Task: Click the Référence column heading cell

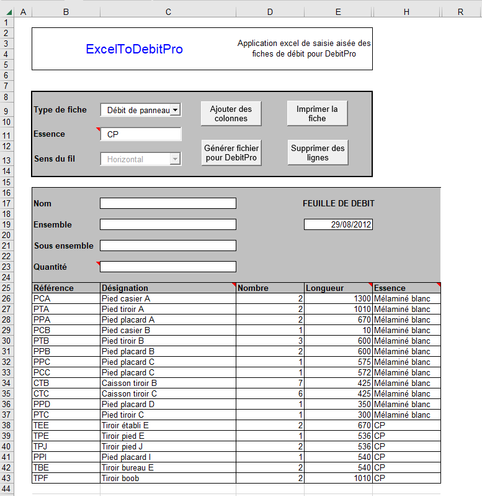Action: point(66,288)
